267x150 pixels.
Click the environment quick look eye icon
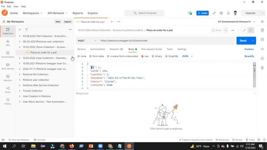(262, 22)
